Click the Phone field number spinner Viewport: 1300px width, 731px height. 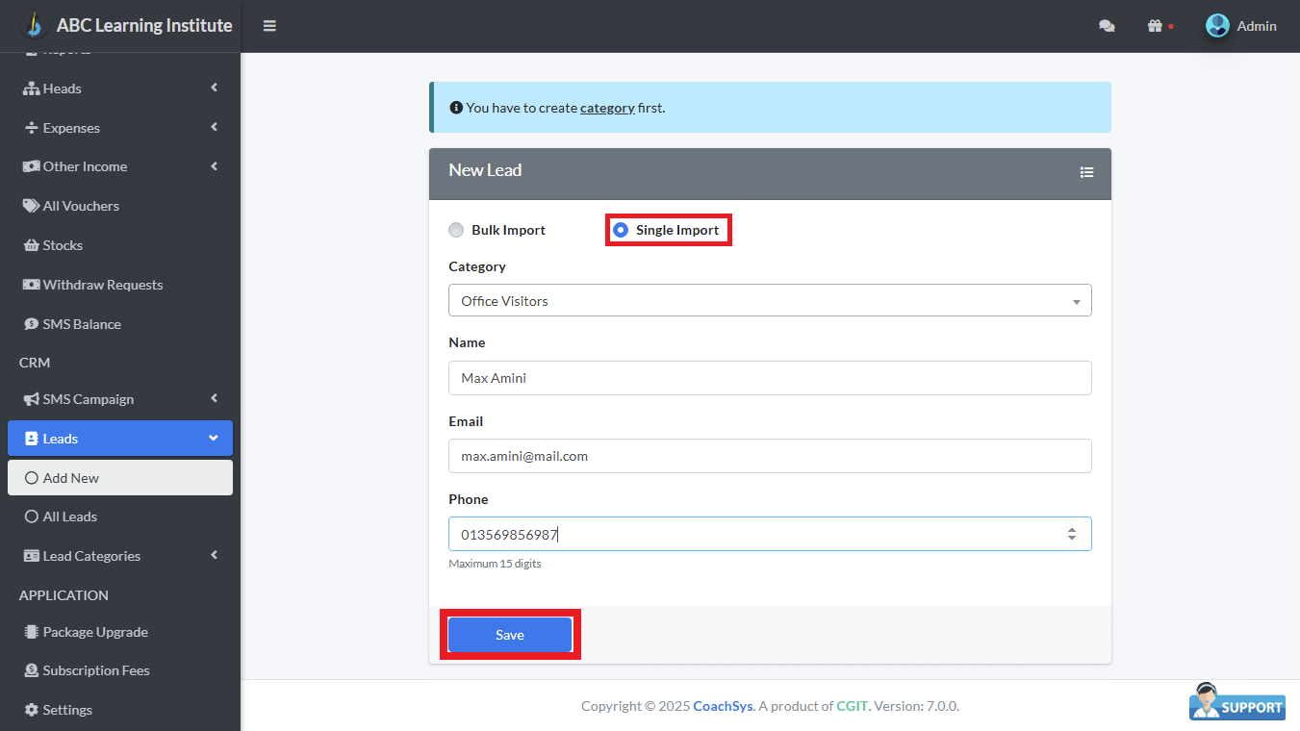(1071, 534)
